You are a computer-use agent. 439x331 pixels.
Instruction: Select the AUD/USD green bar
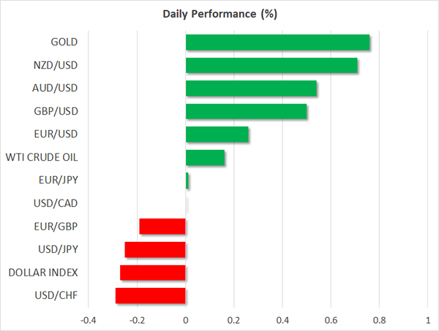click(251, 88)
